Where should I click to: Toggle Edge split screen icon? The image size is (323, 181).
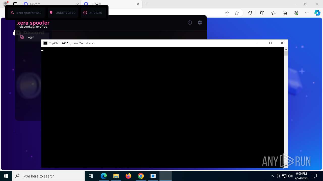click(262, 13)
